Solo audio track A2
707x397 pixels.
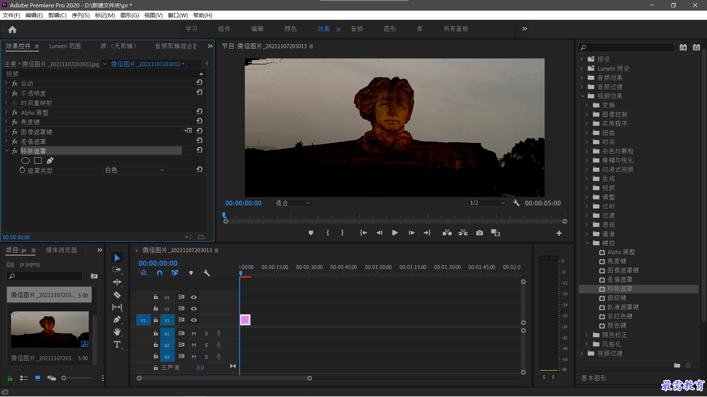pos(206,345)
